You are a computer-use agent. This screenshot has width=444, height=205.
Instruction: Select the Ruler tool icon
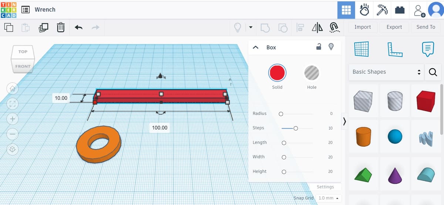click(x=395, y=49)
